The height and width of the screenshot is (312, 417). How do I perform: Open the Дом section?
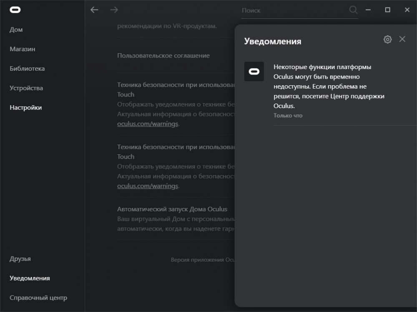16,30
